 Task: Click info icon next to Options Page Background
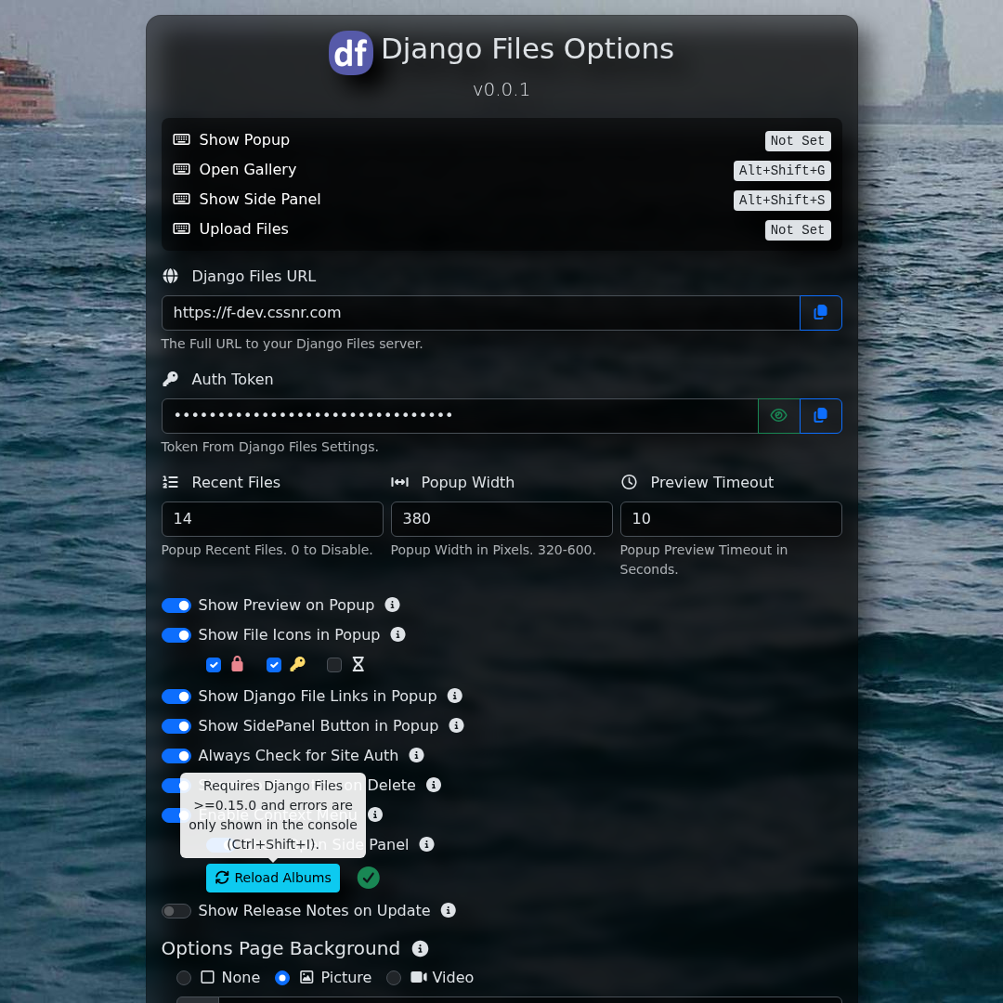[420, 948]
